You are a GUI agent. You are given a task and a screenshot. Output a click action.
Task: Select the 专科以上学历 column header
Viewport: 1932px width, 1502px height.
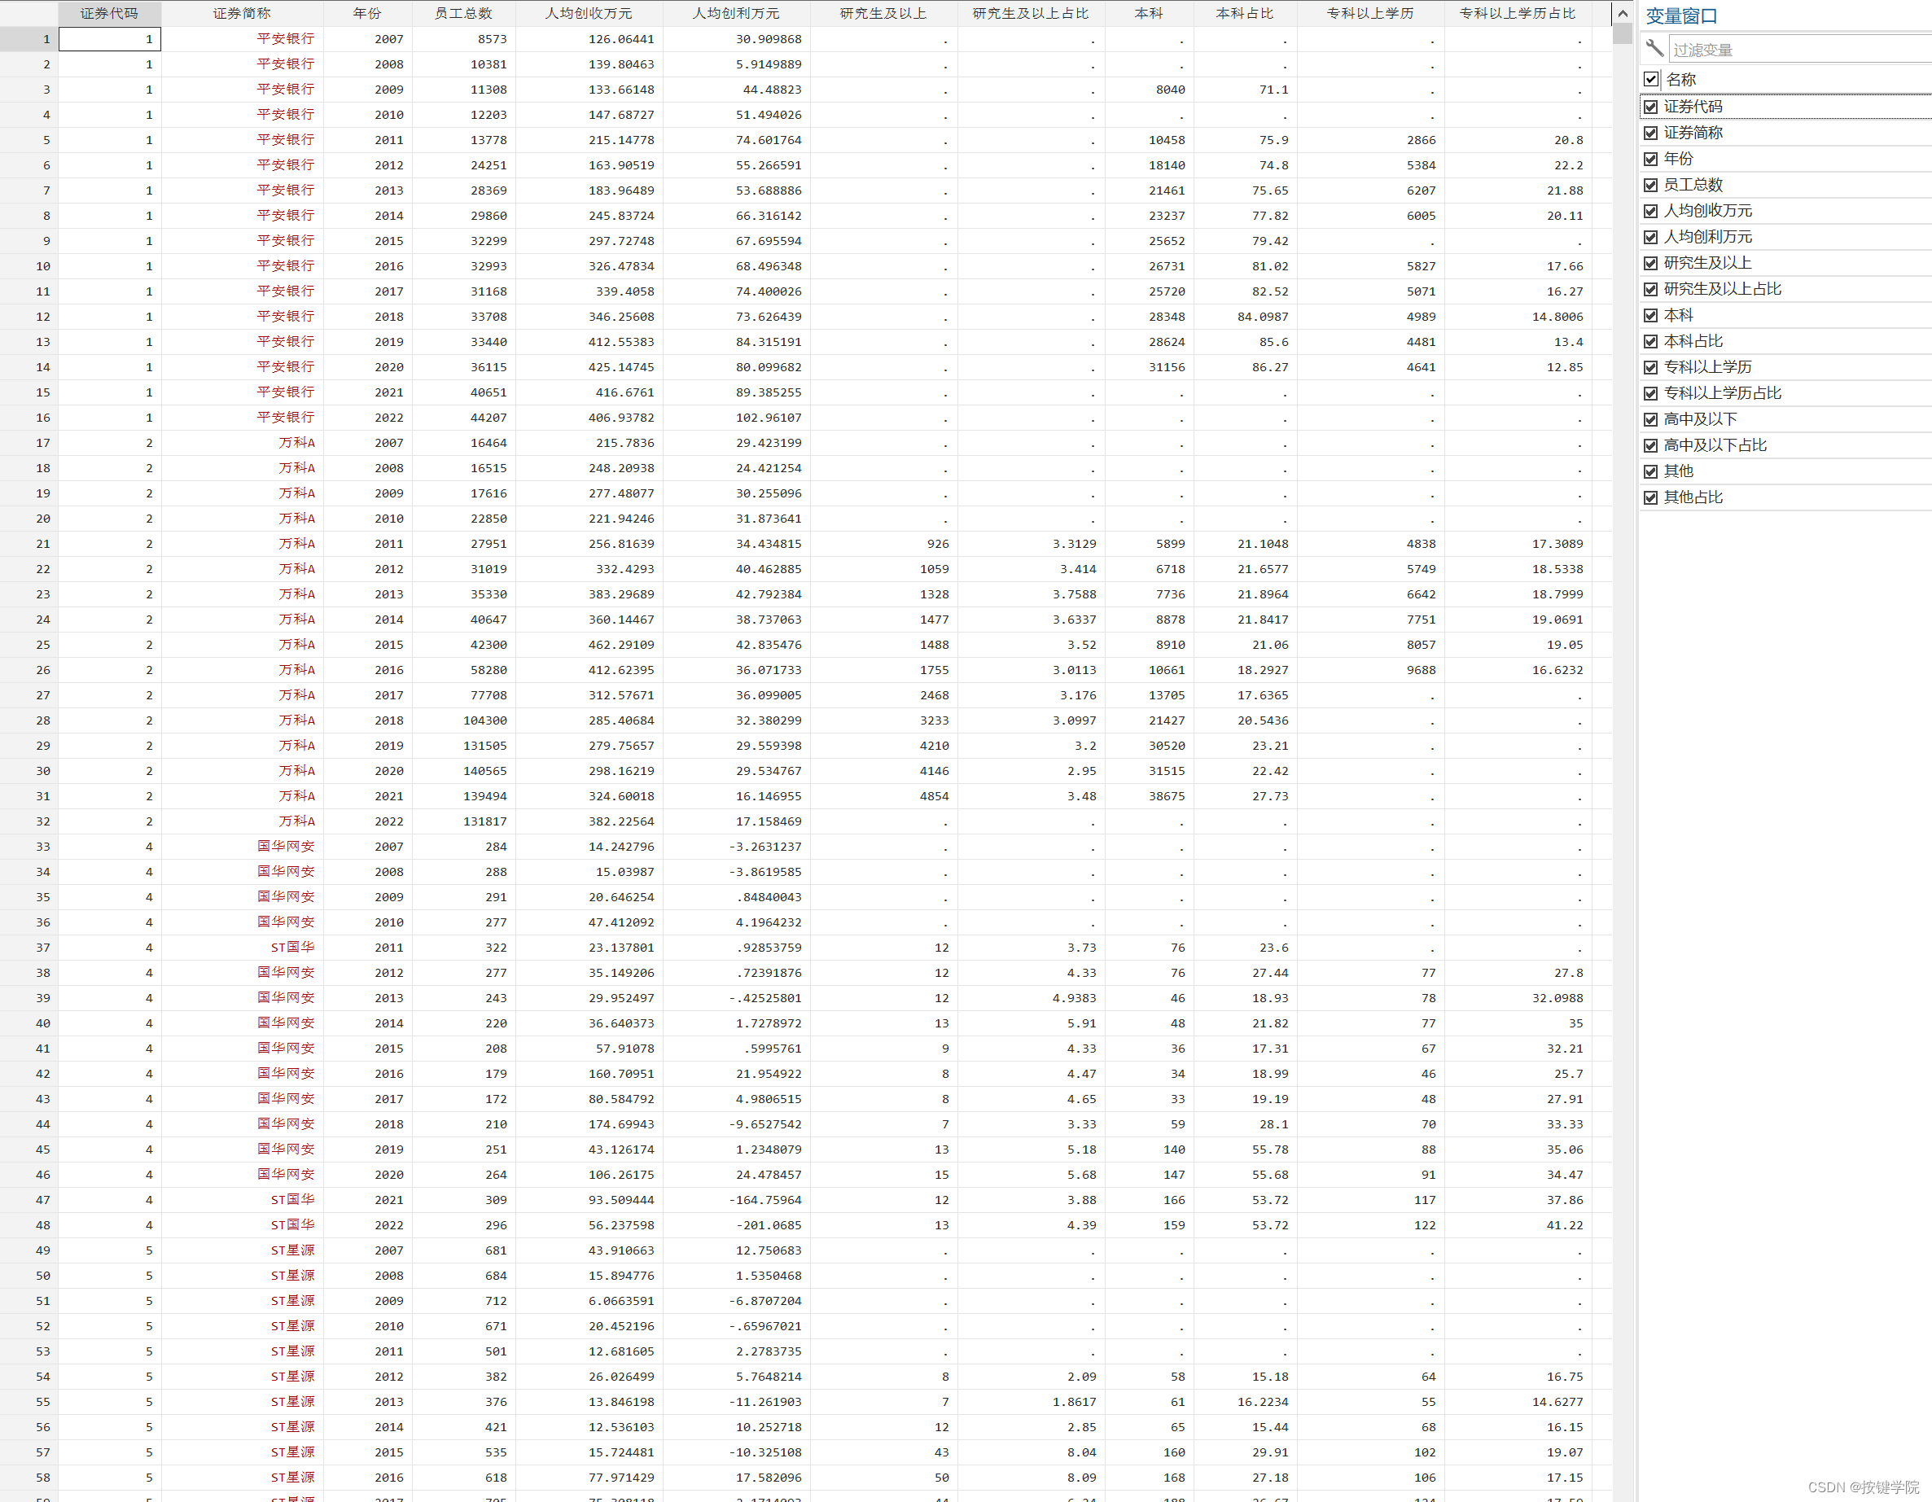(x=1369, y=13)
